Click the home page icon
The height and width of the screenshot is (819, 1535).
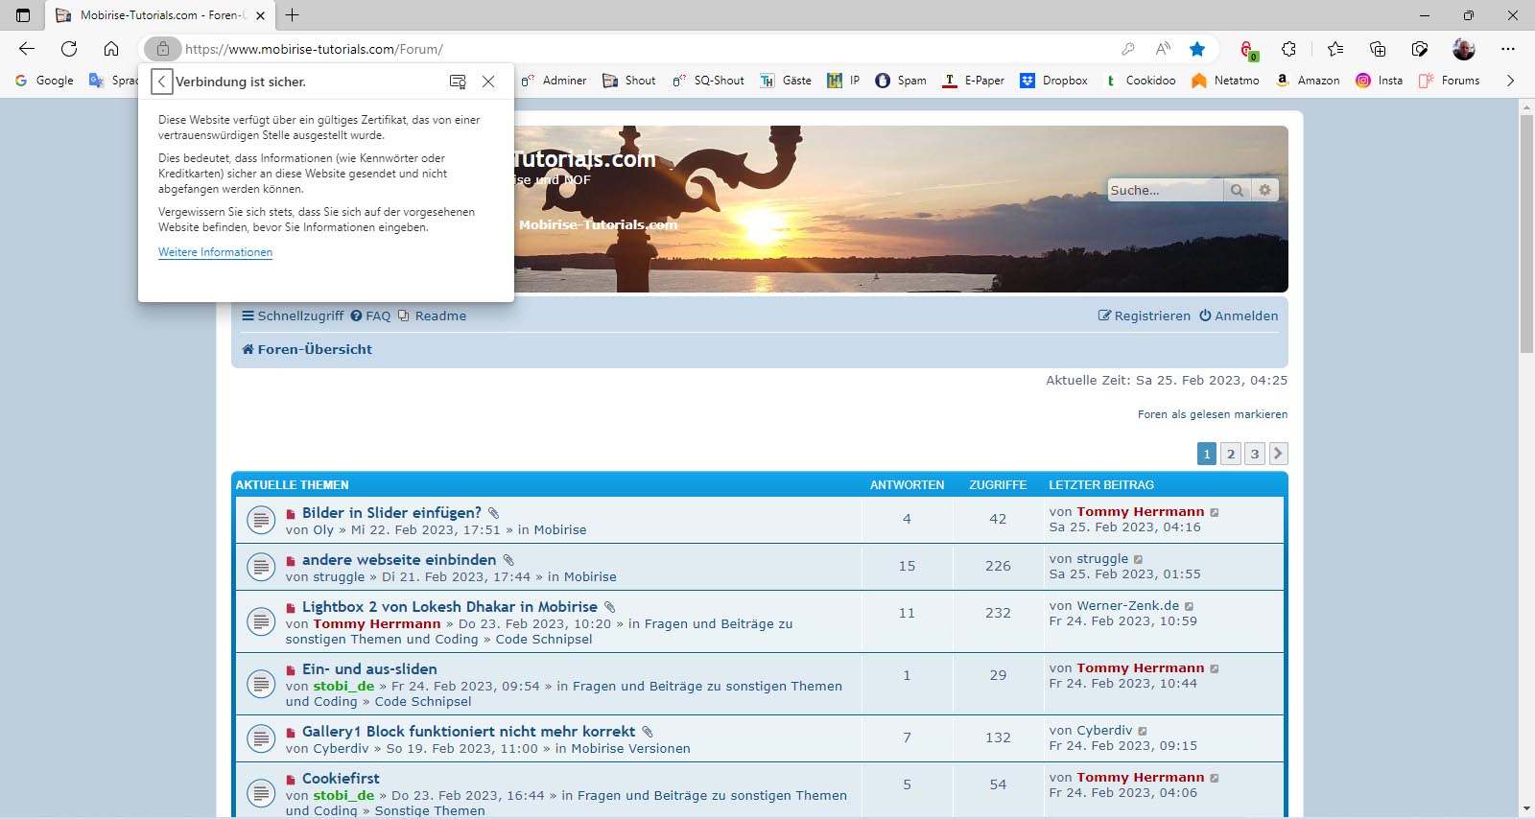pos(111,49)
